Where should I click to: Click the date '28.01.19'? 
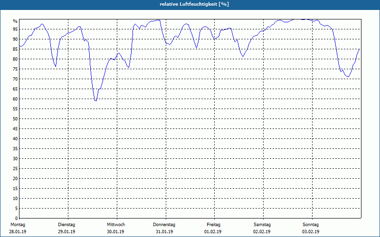pos(18,232)
